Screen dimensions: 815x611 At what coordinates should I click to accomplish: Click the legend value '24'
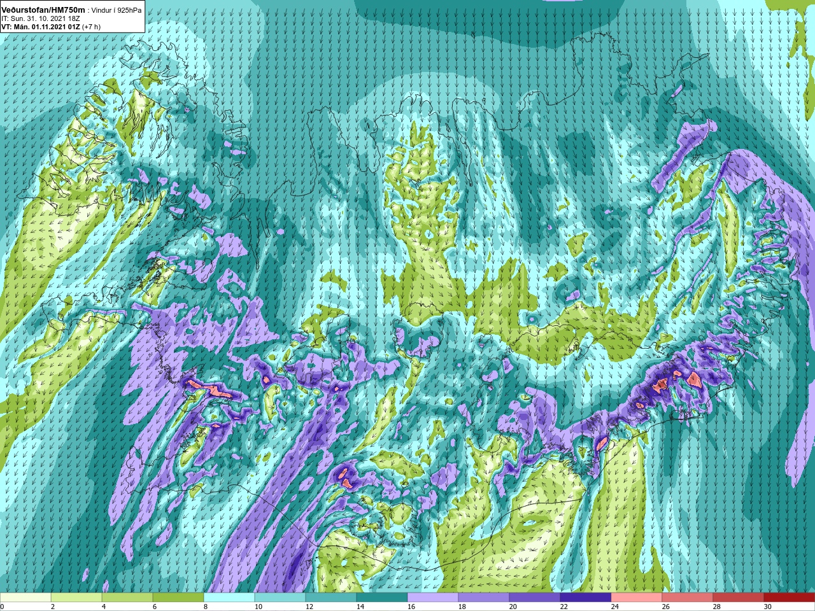(x=615, y=607)
